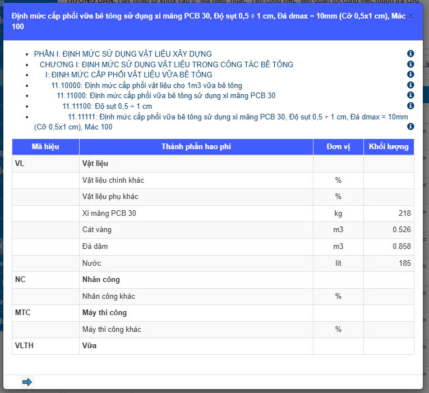
Task: Click the 'Khối lượng' column header
Action: [x=389, y=147]
